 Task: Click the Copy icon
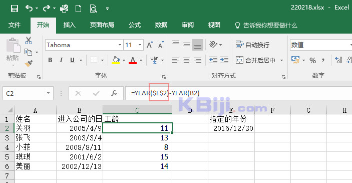click(x=28, y=52)
